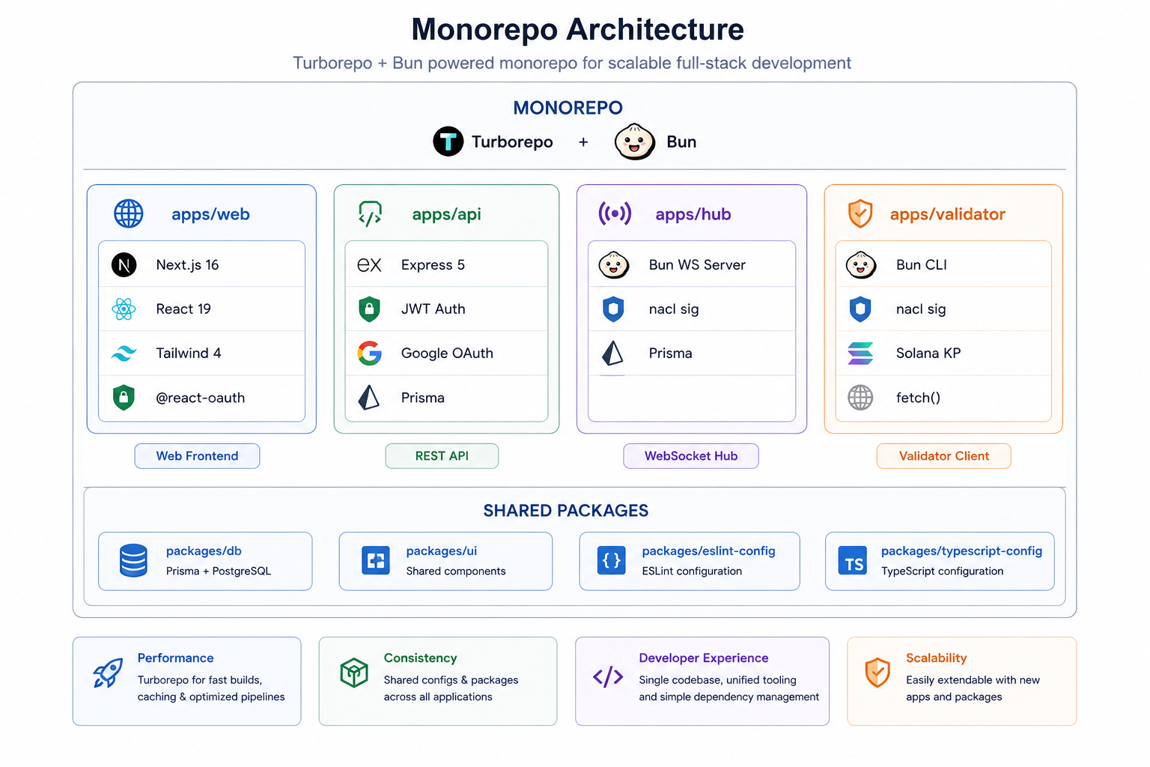Click the Solana logo icon
This screenshot has width=1150, height=767.
tap(860, 353)
